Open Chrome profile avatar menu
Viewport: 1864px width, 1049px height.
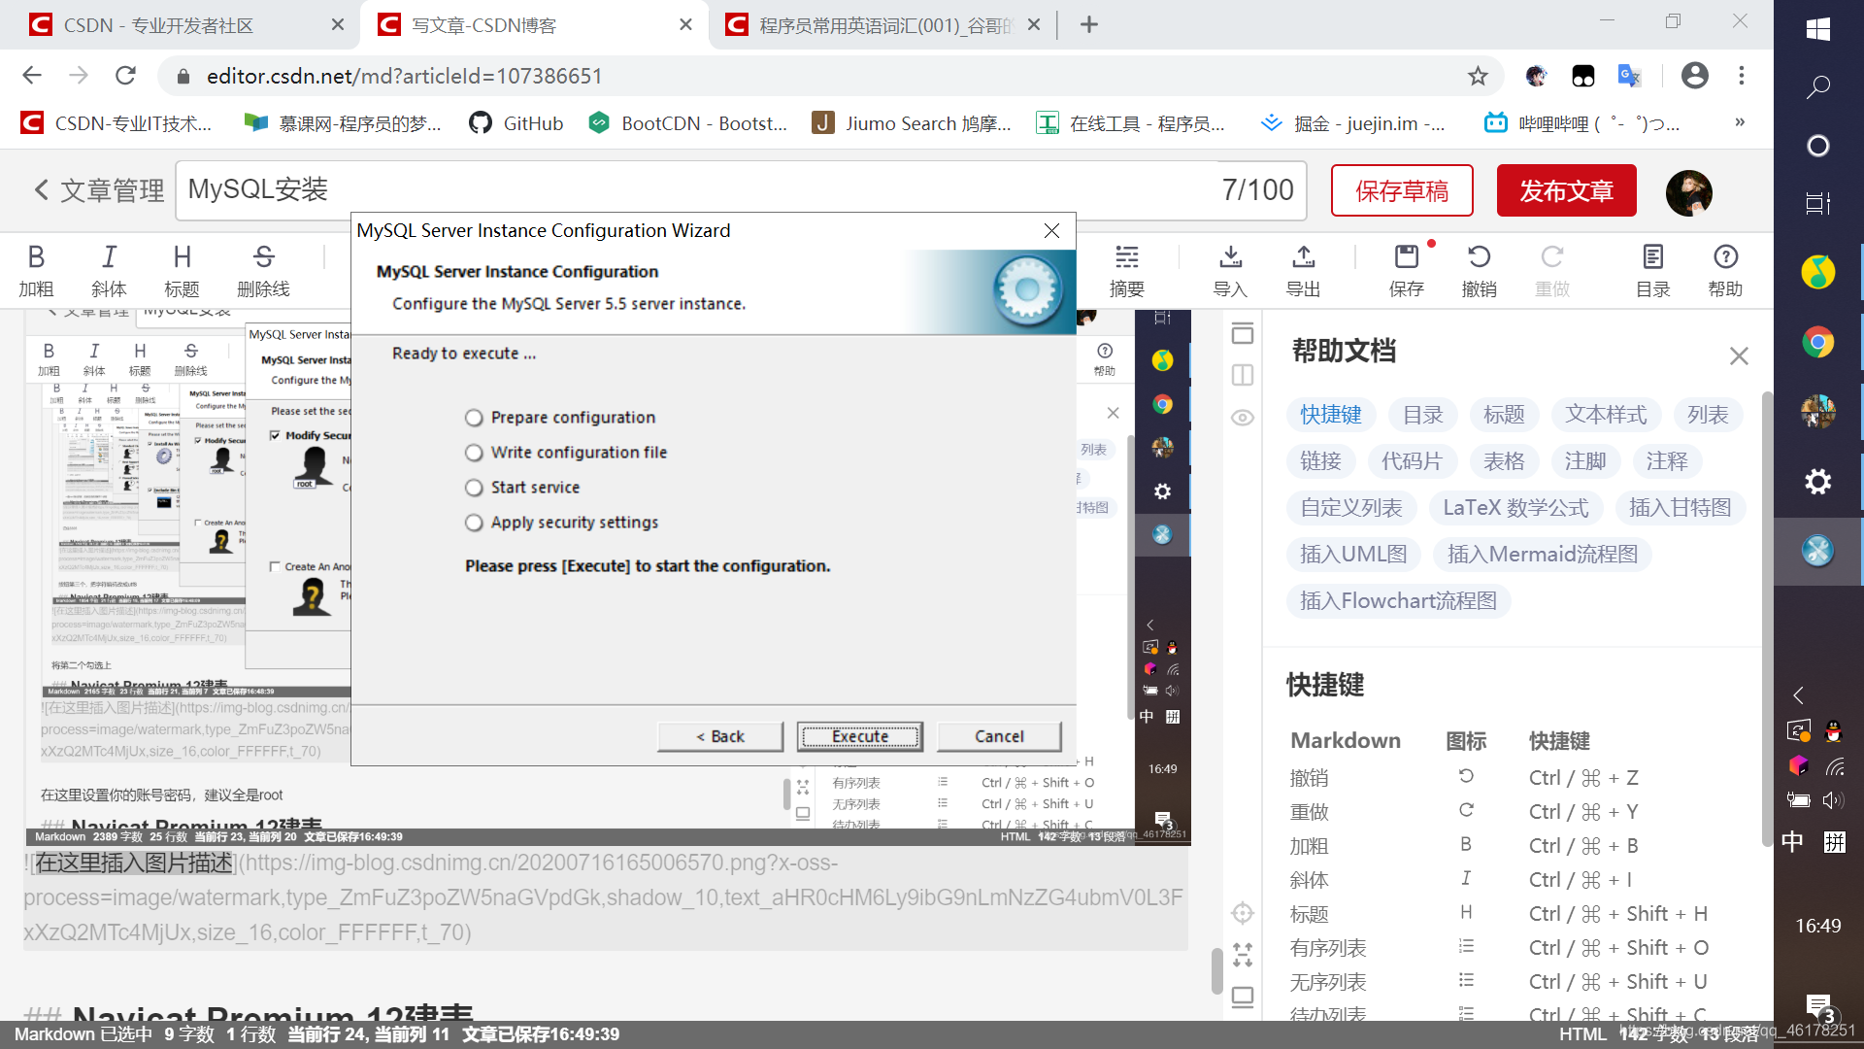click(x=1694, y=76)
